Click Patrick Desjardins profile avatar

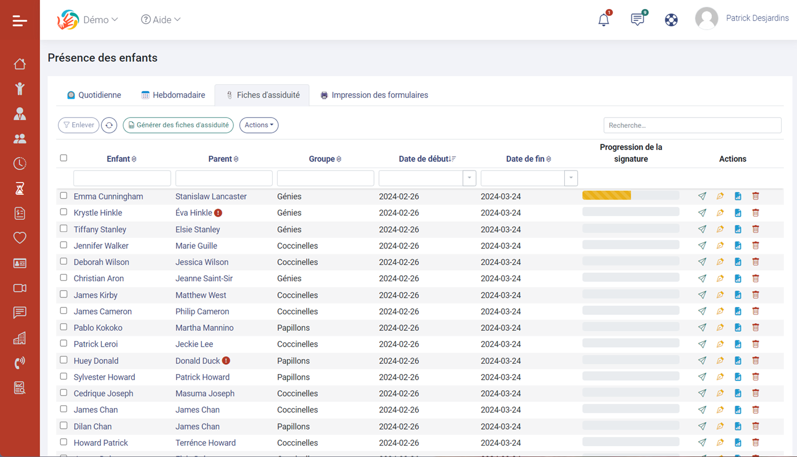pyautogui.click(x=706, y=18)
